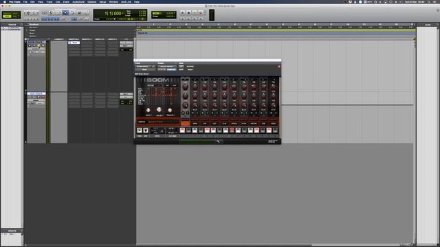The width and height of the screenshot is (440, 247).
Task: Toggle solo on the BOOM TRACK
Action: point(39,45)
